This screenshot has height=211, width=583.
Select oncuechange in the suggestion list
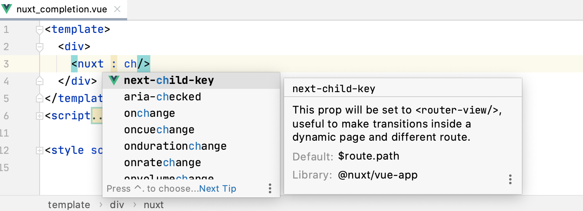click(x=159, y=130)
